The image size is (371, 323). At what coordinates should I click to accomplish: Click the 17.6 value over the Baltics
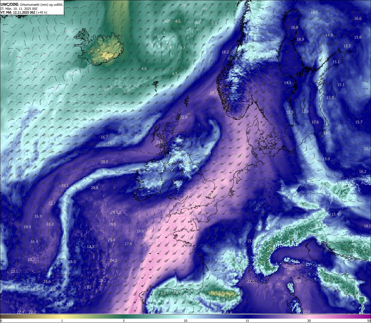click(315, 122)
